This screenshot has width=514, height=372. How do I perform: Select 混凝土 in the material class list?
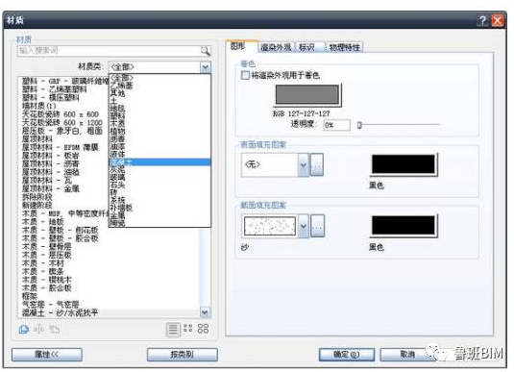coord(159,161)
